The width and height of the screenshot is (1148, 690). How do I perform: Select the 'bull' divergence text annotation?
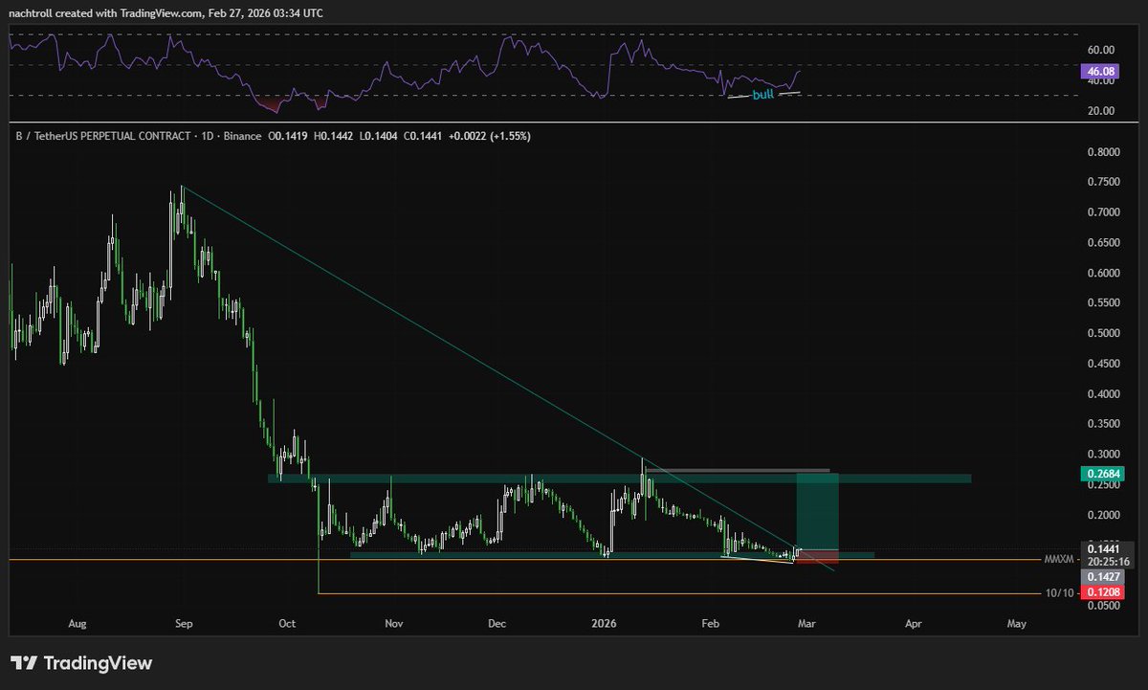click(762, 95)
